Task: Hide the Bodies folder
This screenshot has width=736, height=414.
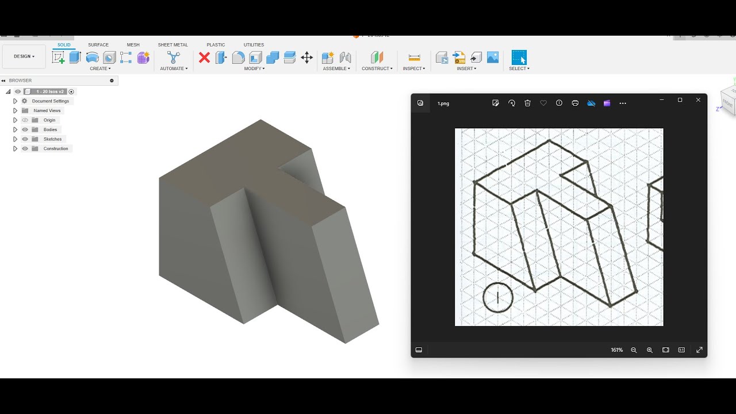Action: tap(25, 129)
